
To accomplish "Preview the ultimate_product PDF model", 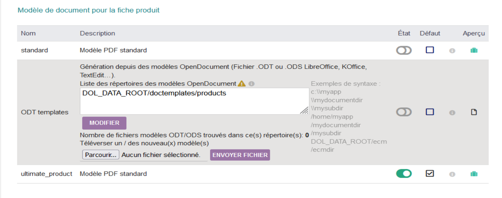I will (474, 174).
